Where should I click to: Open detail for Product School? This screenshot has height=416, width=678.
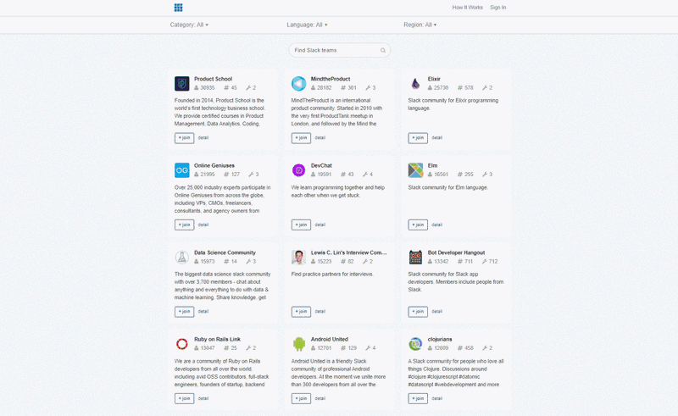pos(203,138)
